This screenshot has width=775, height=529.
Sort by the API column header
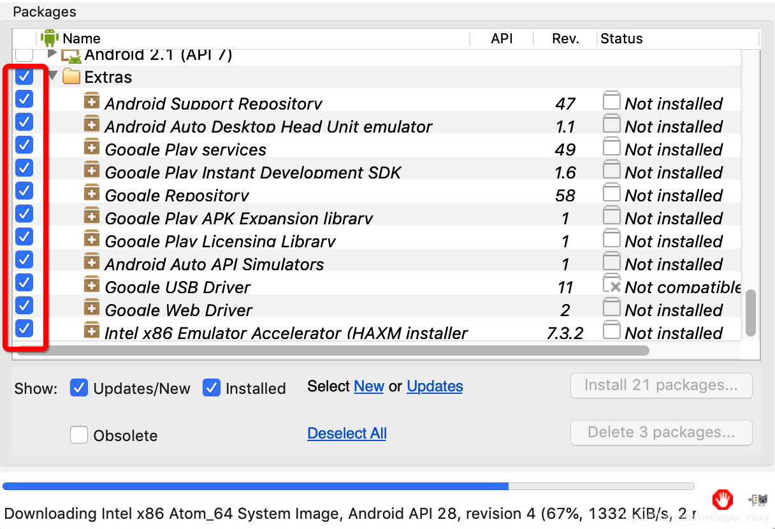pyautogui.click(x=502, y=39)
